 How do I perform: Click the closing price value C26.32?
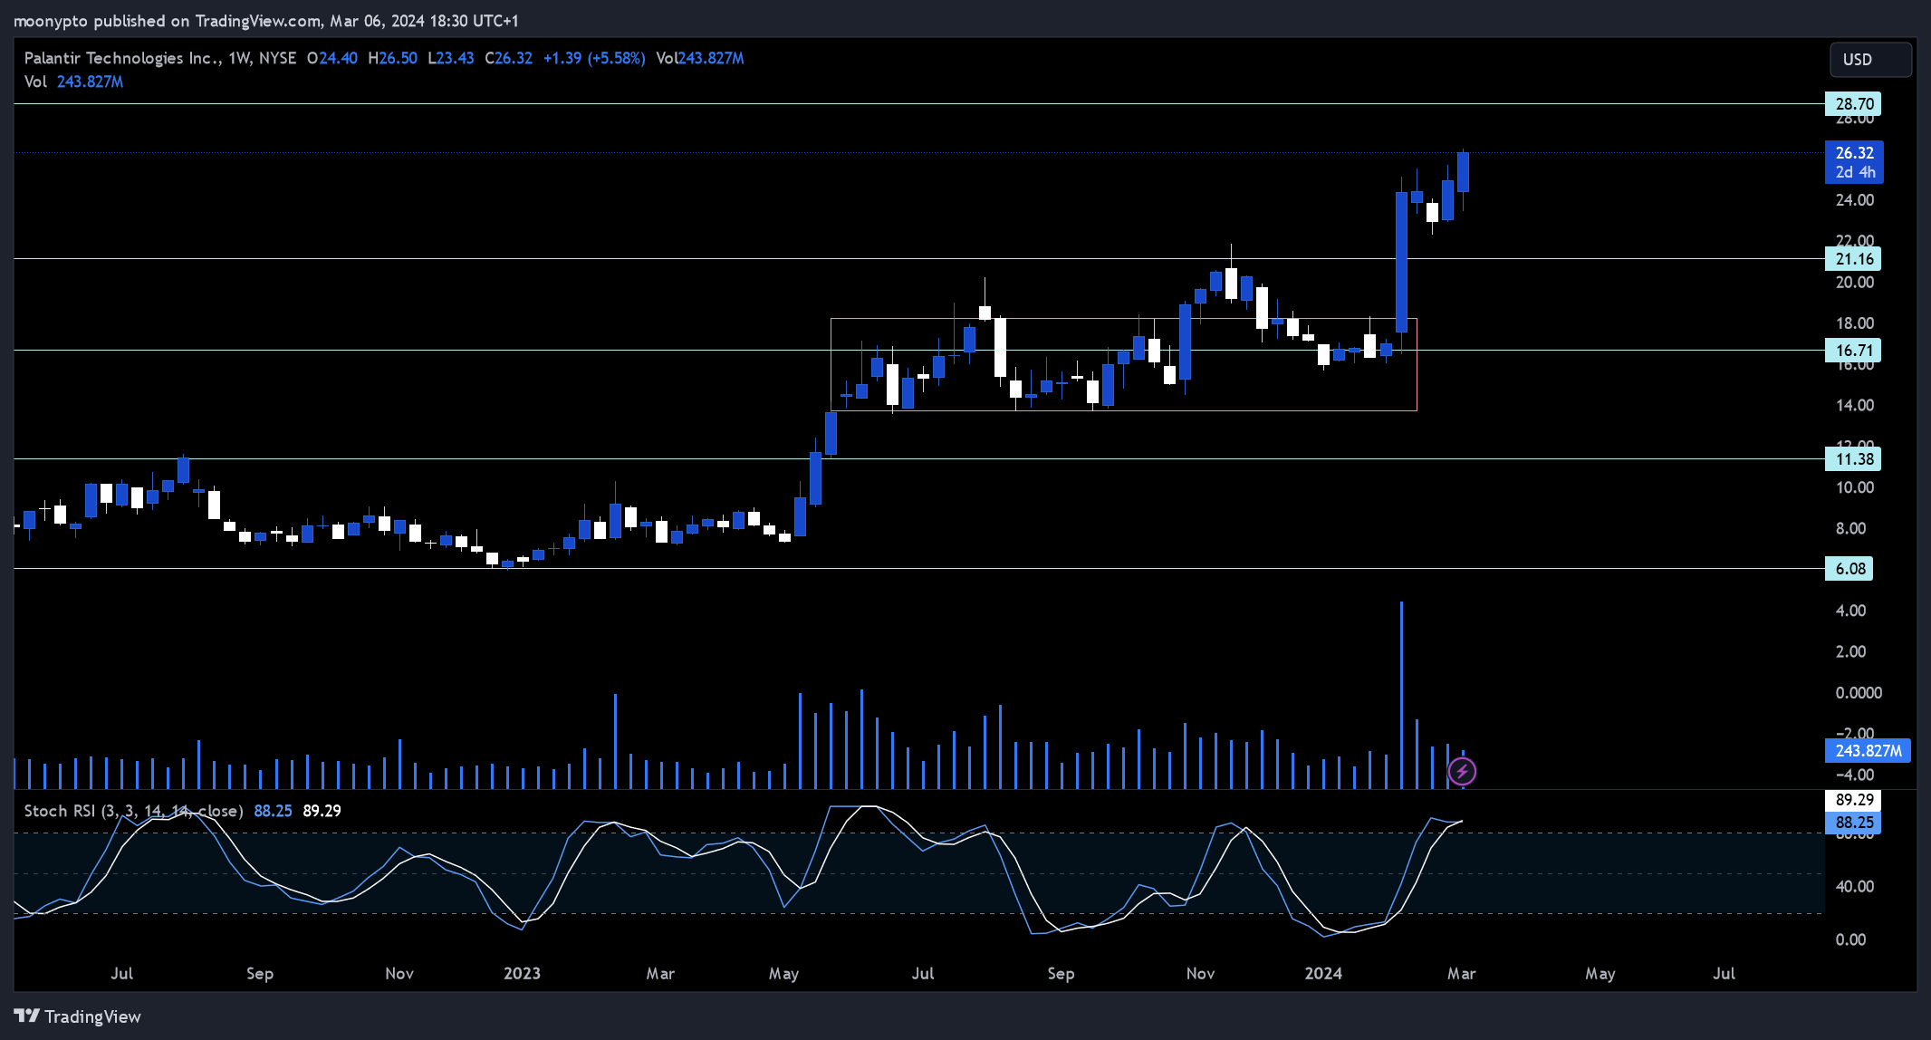508,58
